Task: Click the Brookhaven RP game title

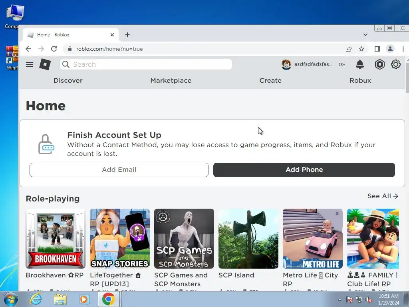Action: (x=54, y=275)
